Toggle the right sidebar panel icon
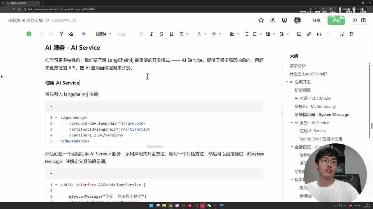The width and height of the screenshot is (373, 209). (363, 20)
